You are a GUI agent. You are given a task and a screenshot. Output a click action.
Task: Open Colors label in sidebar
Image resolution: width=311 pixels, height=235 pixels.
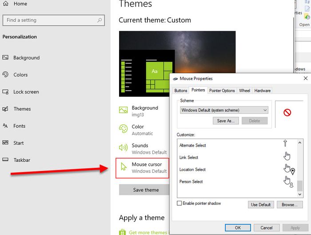point(20,75)
